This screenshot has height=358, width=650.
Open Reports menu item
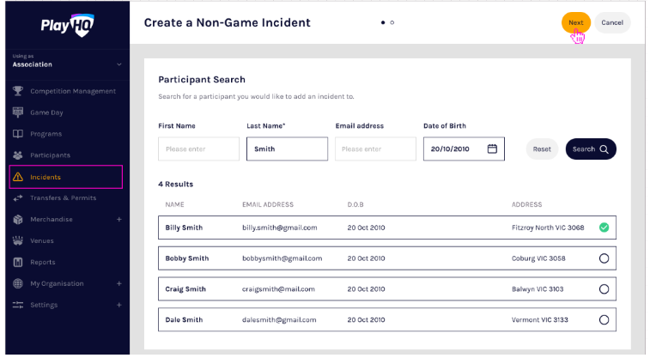(43, 262)
